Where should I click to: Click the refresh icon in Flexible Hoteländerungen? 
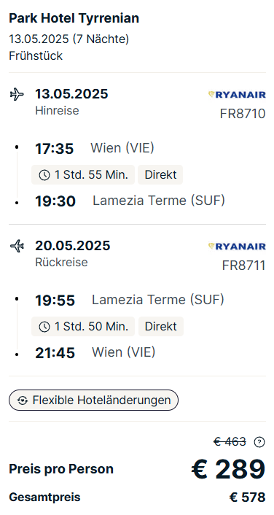coord(23,400)
